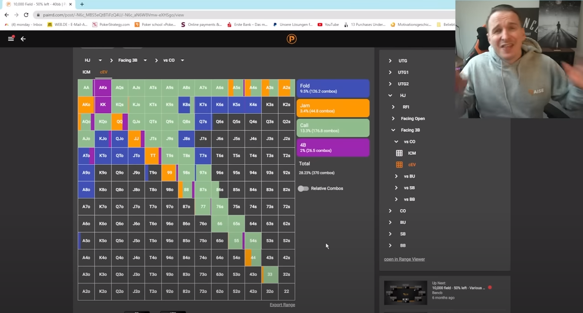
Task: Select the orange cEV grid icon
Action: [x=399, y=164]
